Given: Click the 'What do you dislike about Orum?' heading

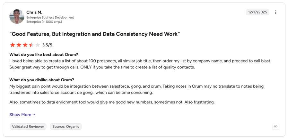Looking at the screenshot, I should (x=42, y=80).
